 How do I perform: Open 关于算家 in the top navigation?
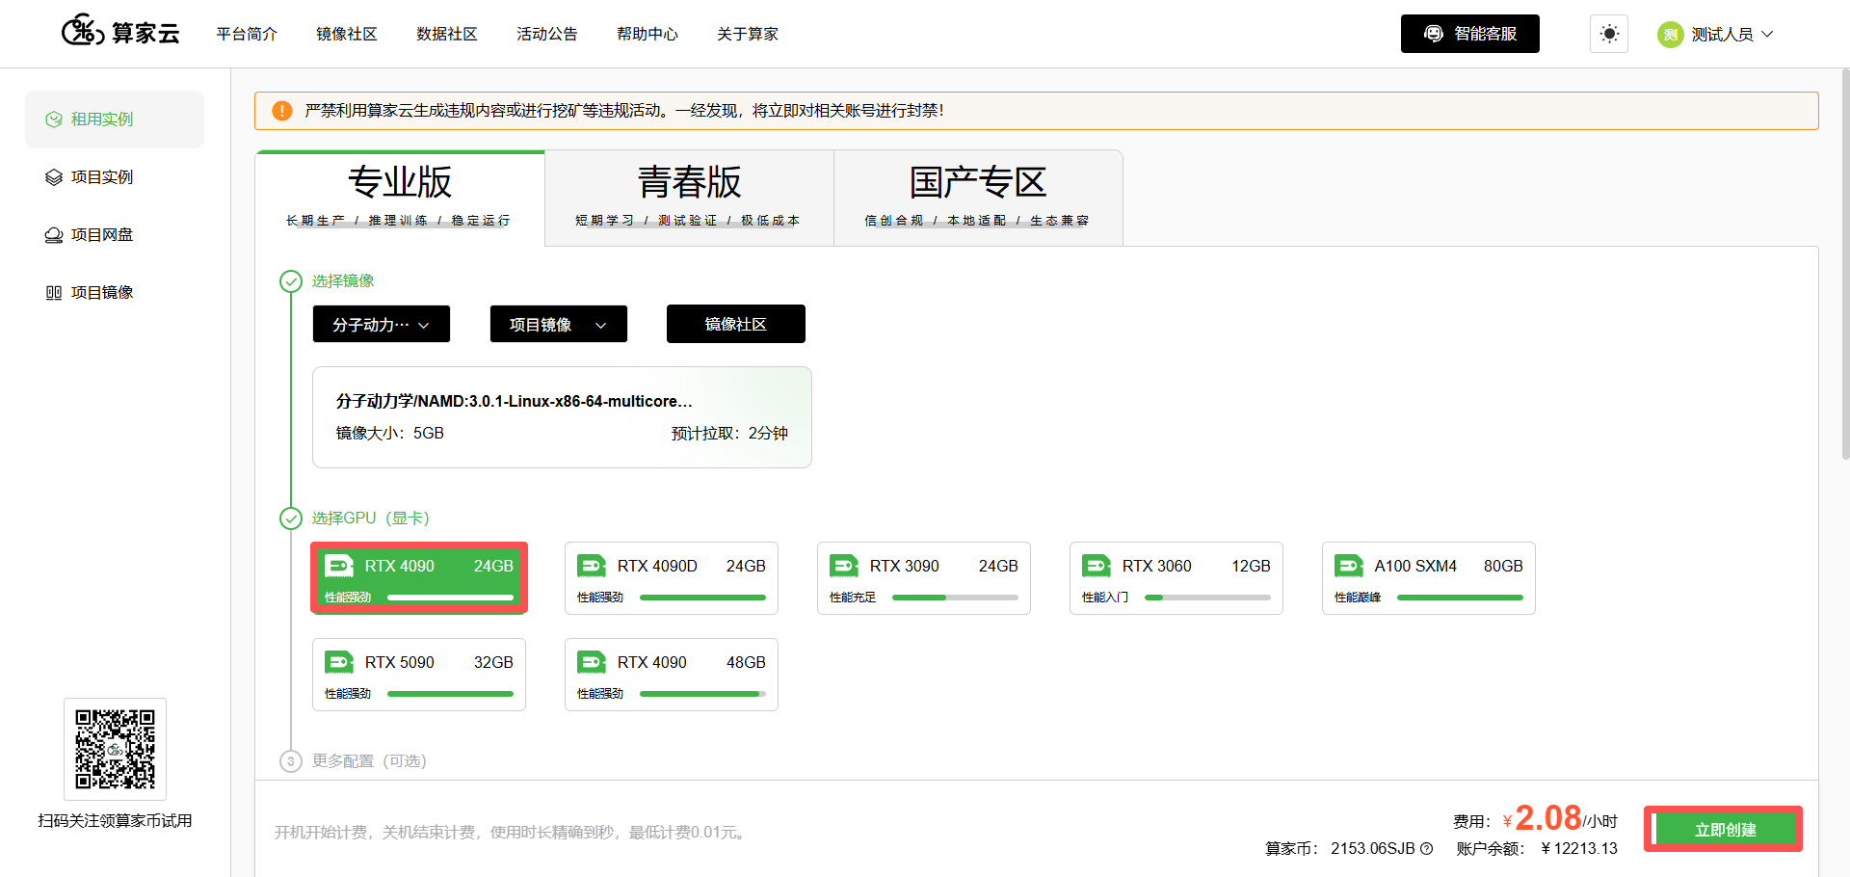coord(748,34)
